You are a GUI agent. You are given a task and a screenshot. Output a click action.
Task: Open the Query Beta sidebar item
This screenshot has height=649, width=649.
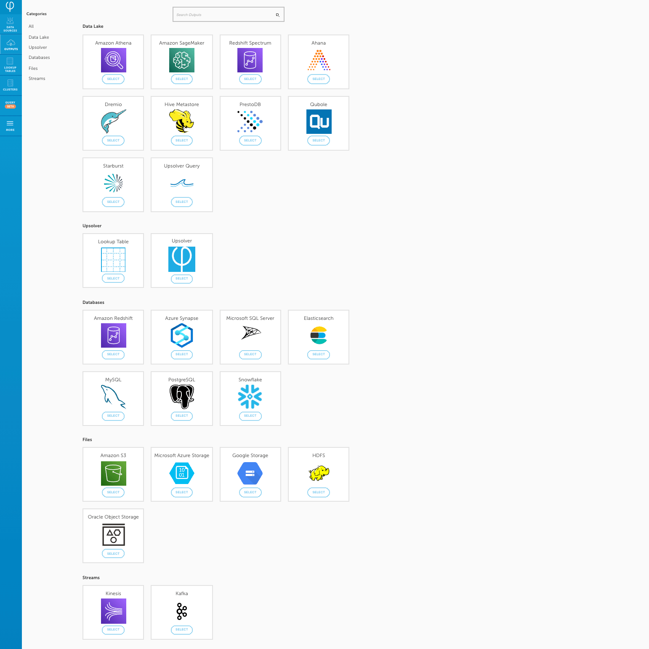11,104
